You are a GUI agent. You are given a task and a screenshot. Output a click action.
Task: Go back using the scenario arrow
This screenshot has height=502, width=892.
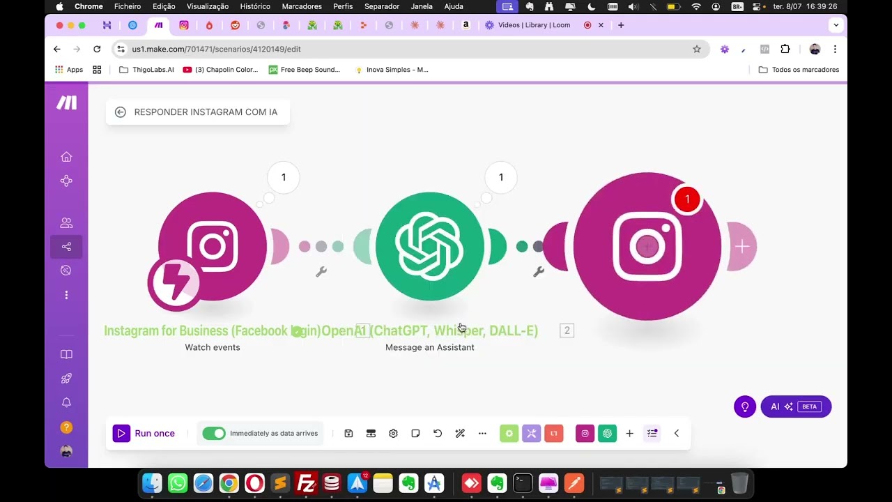pos(121,112)
